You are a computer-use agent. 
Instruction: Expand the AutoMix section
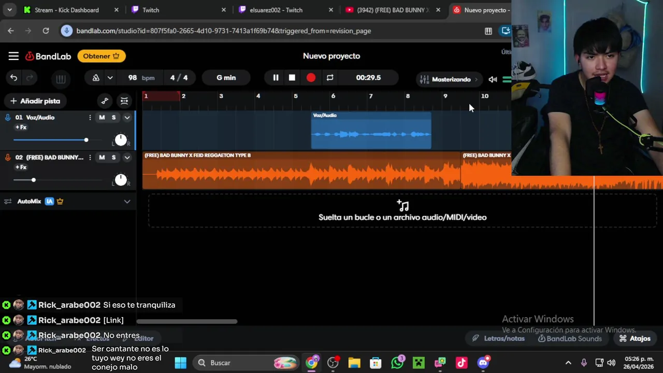127,202
